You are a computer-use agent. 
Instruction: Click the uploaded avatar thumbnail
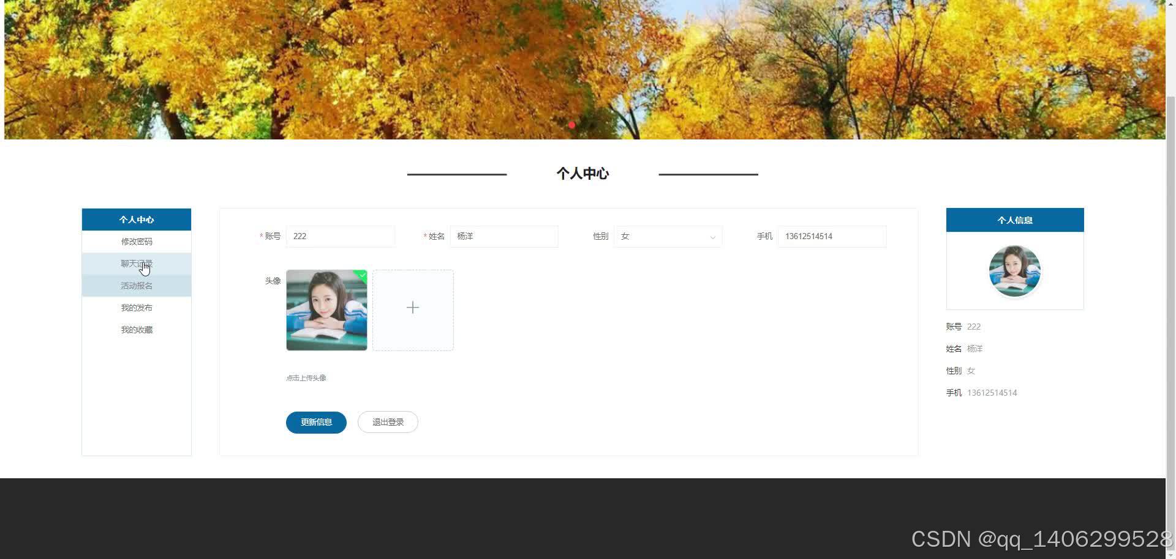point(326,310)
